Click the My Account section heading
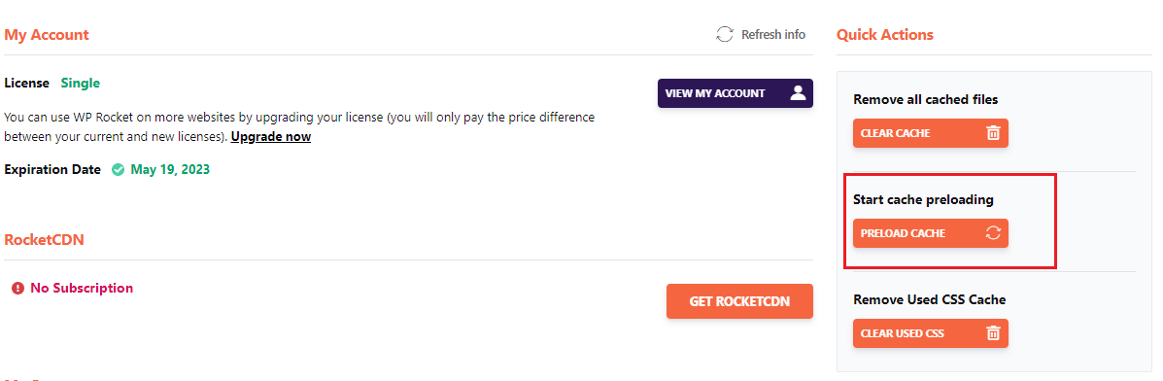The image size is (1163, 381). (x=46, y=35)
